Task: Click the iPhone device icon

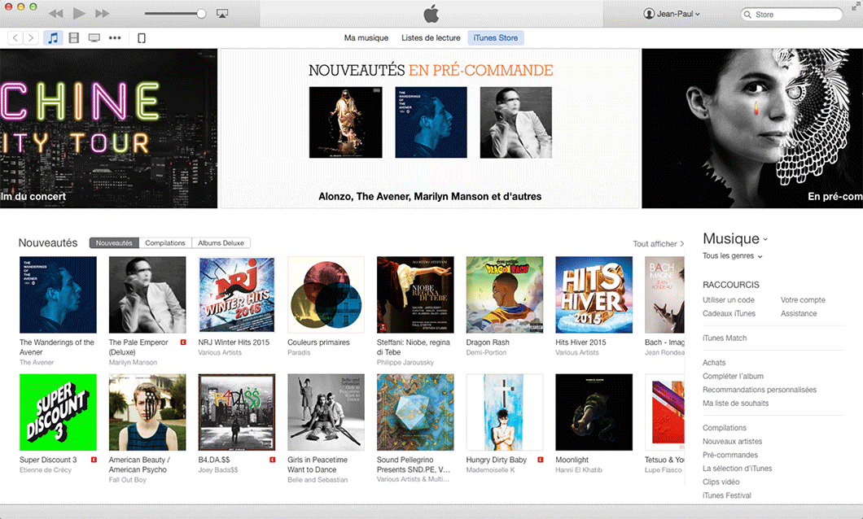Action: 142,38
